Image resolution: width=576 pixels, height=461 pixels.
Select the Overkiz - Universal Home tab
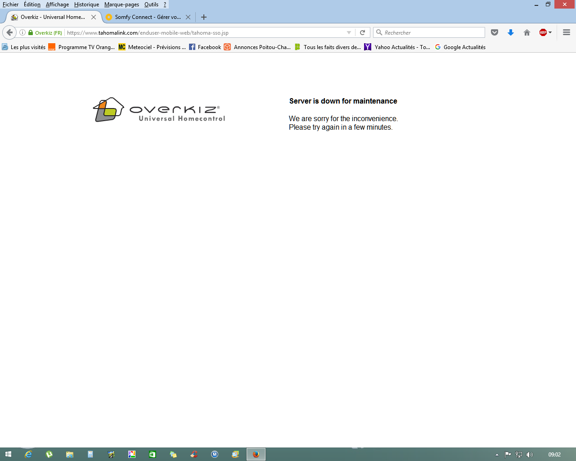pyautogui.click(x=52, y=17)
